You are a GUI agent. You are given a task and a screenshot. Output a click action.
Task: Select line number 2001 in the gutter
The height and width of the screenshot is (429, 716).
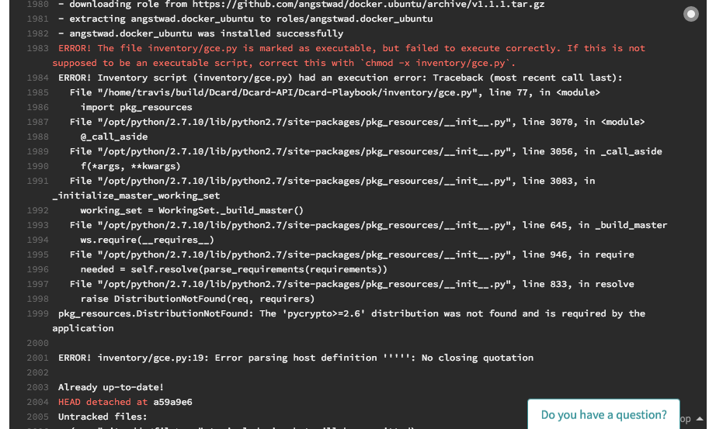tap(37, 358)
